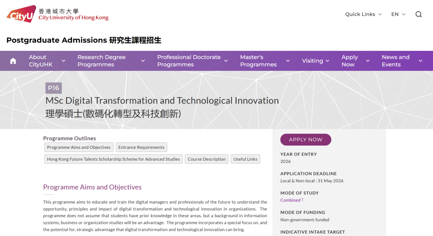Image resolution: width=433 pixels, height=236 pixels.
Task: Jump to Programme Aims and Objectives
Action: (x=79, y=148)
